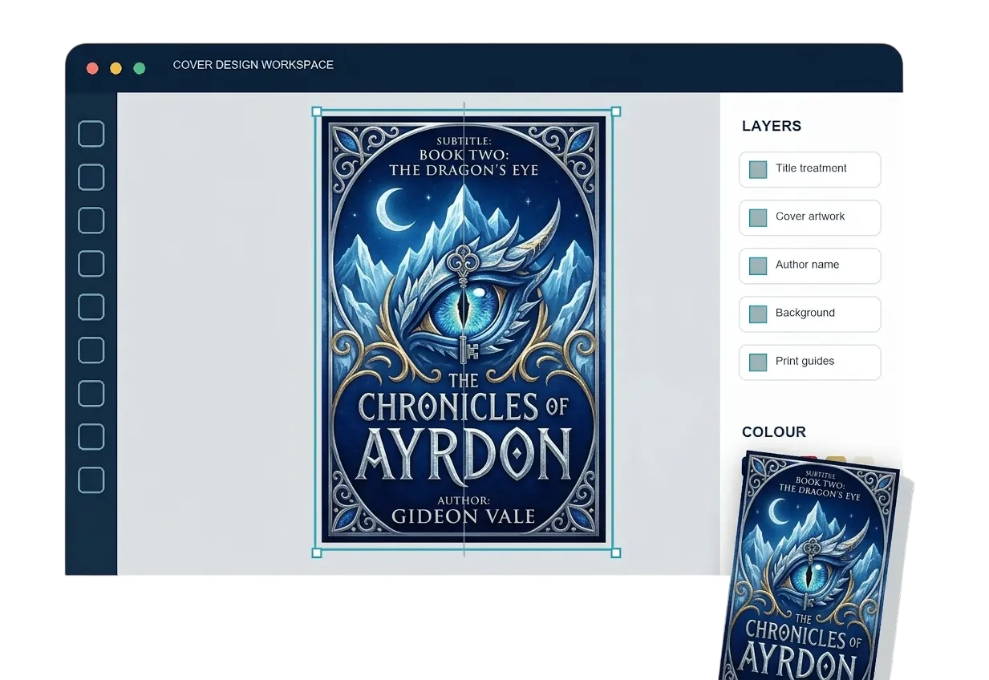
Task: Click the 'Author name' layer label
Action: coord(807,265)
